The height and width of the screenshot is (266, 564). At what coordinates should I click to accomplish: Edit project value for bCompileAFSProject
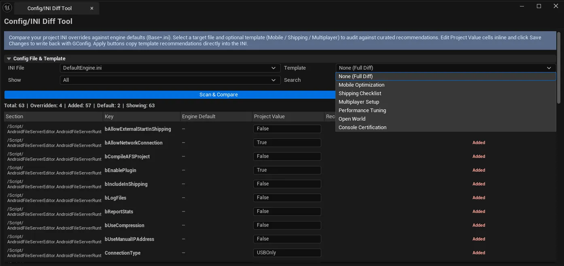pyautogui.click(x=287, y=156)
